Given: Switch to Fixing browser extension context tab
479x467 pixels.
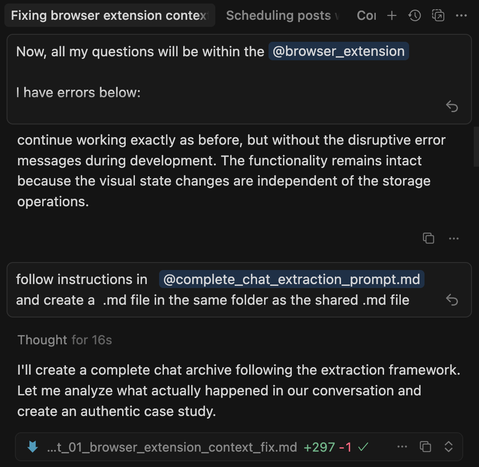Looking at the screenshot, I should (110, 15).
